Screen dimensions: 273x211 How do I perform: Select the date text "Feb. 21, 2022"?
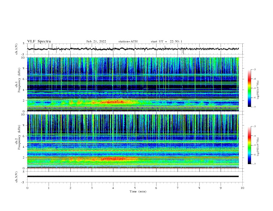click(96, 41)
